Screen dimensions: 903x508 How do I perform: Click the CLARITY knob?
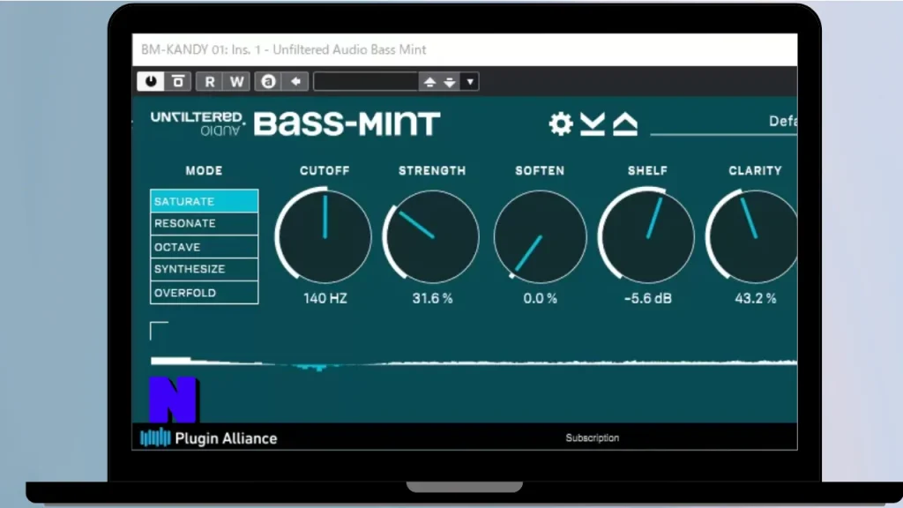point(753,236)
